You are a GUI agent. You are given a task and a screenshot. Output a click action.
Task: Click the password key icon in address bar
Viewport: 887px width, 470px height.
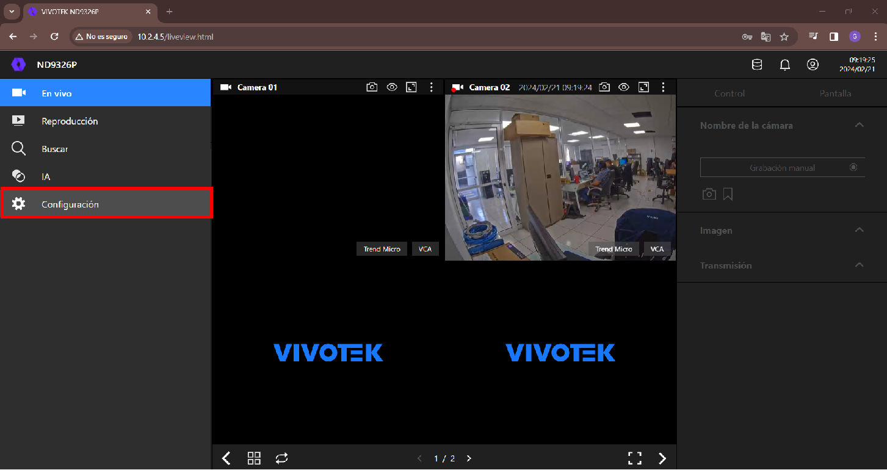[x=747, y=37]
